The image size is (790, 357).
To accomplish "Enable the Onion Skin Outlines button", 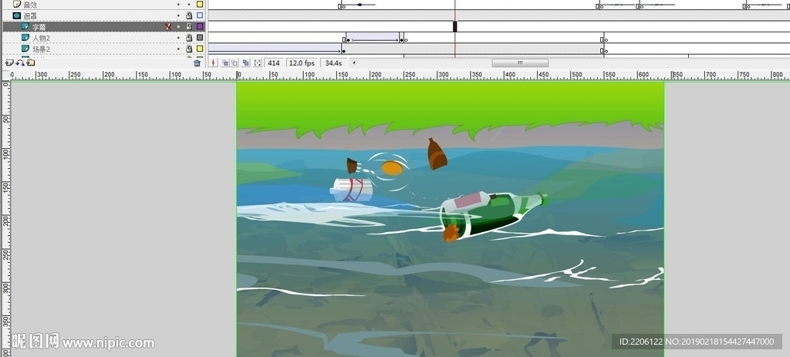I will pyautogui.click(x=235, y=63).
